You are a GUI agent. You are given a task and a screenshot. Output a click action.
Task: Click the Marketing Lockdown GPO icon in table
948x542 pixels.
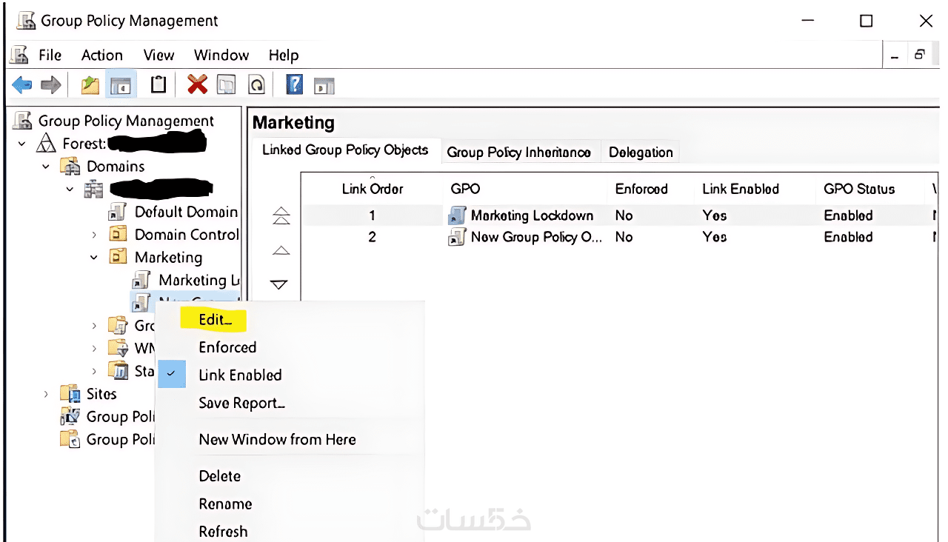[x=457, y=215]
